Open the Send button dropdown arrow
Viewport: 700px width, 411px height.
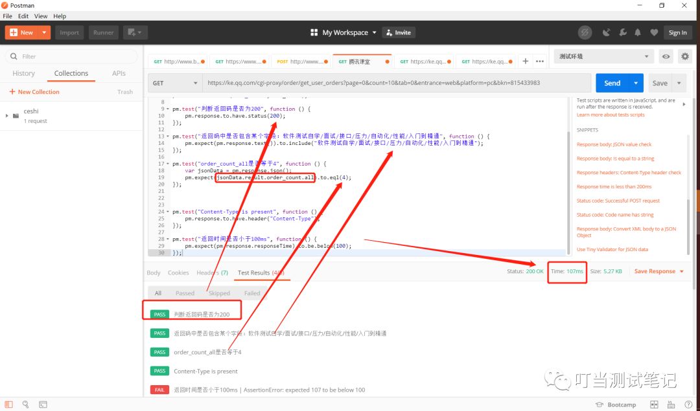tap(636, 83)
